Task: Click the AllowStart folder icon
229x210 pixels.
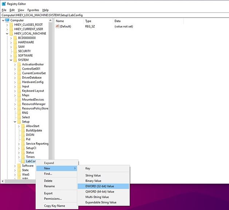Action: click(23, 126)
